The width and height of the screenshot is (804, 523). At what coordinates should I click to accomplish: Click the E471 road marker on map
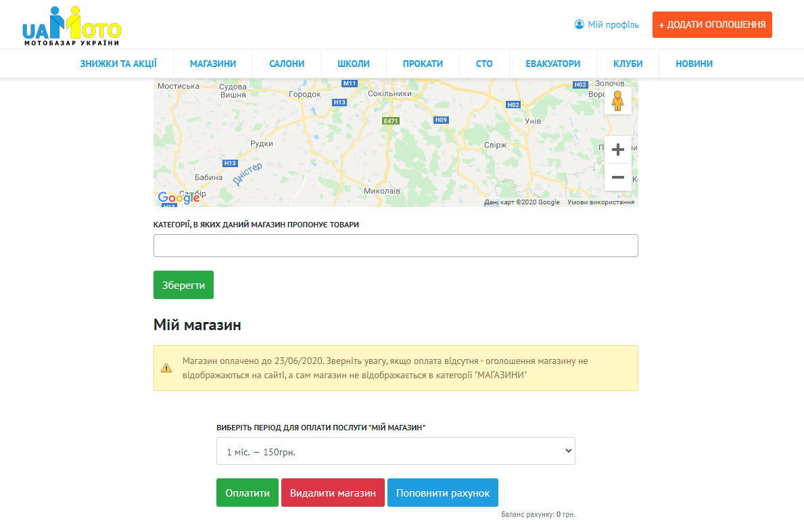(x=391, y=121)
